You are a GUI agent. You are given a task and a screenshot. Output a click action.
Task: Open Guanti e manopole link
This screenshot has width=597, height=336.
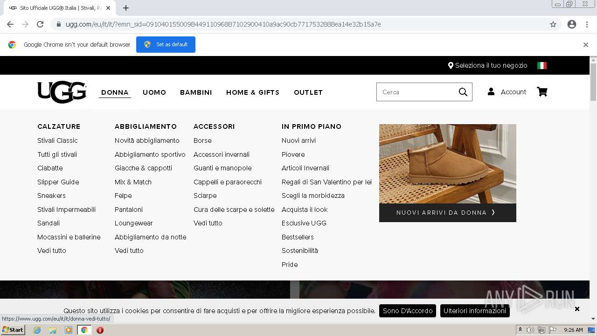coord(222,168)
